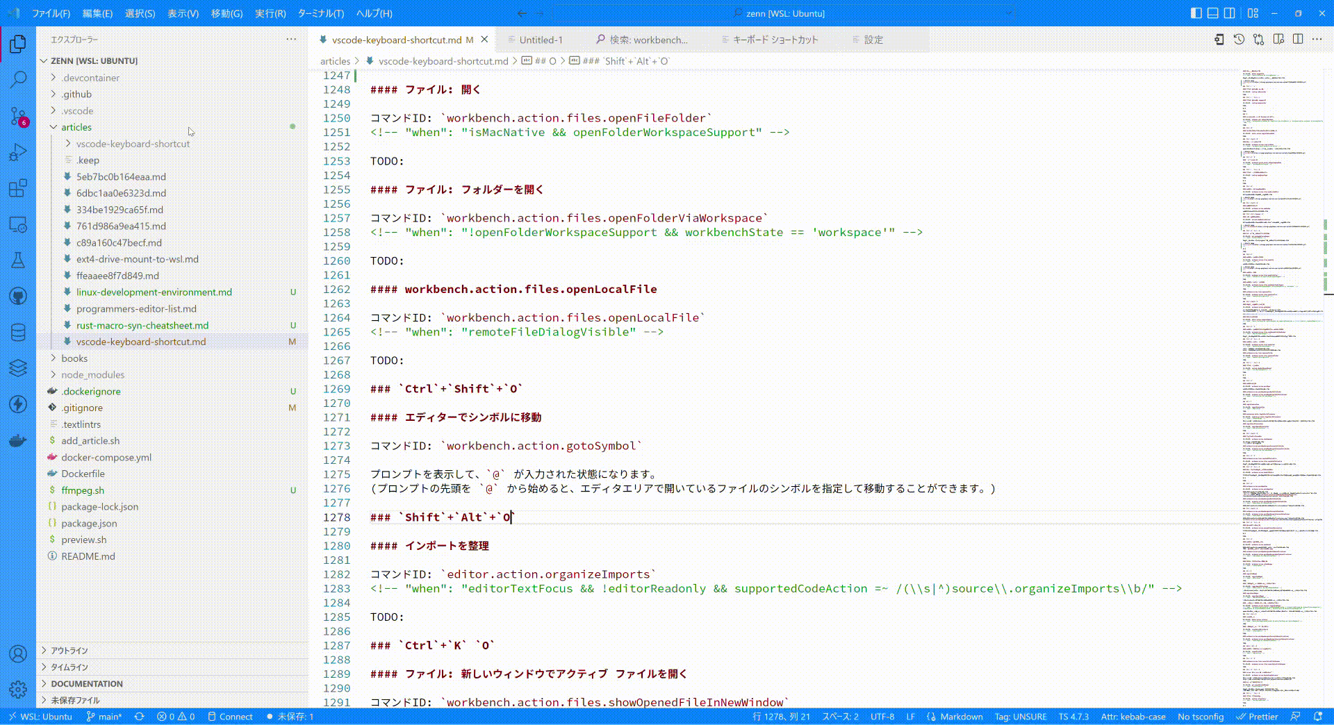Click UTF-8 encoding in status bar

(x=882, y=717)
